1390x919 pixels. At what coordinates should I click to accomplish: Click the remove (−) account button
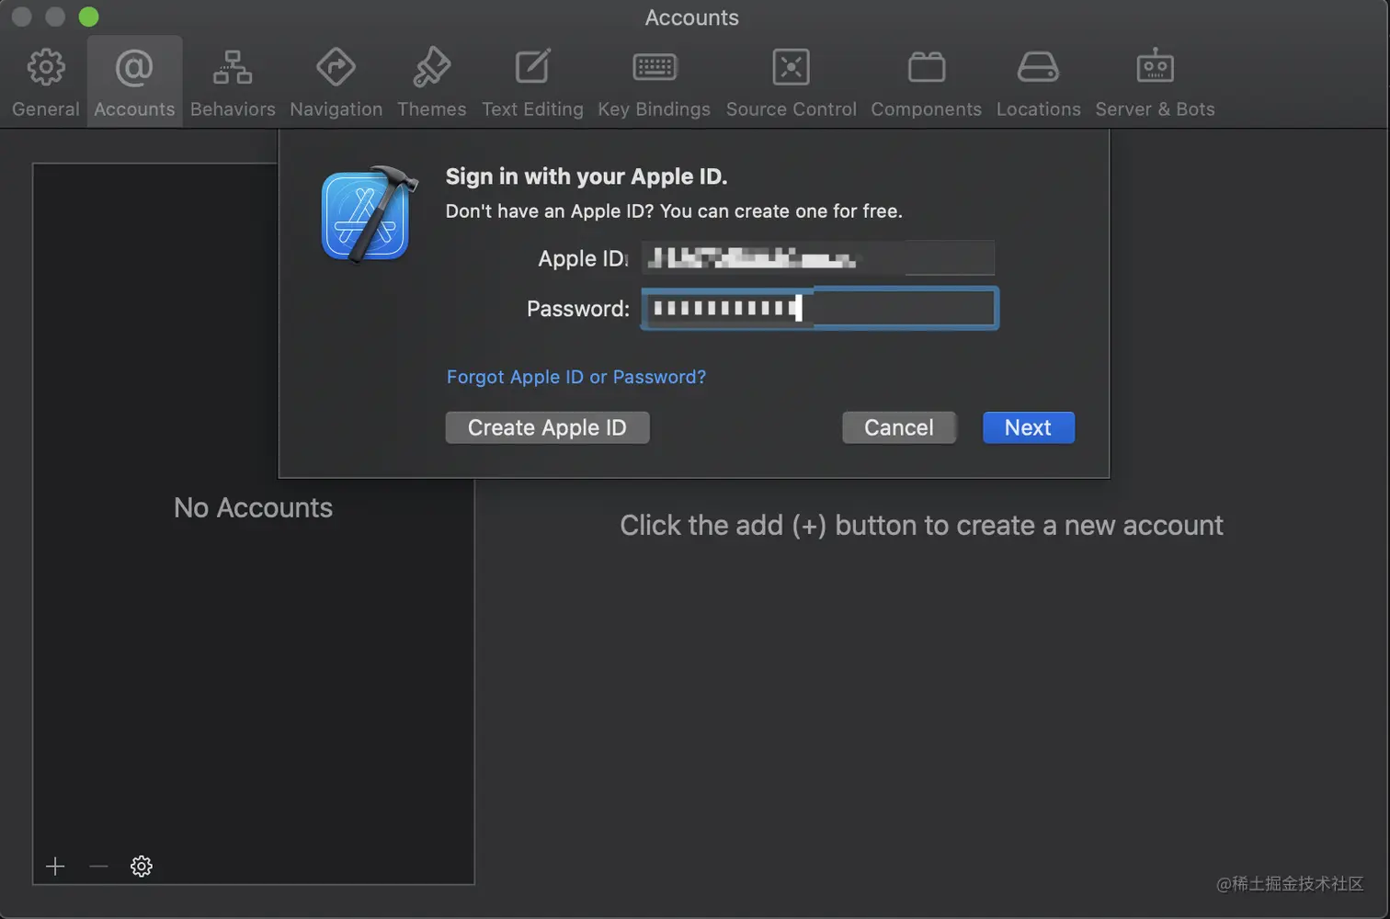click(x=98, y=867)
